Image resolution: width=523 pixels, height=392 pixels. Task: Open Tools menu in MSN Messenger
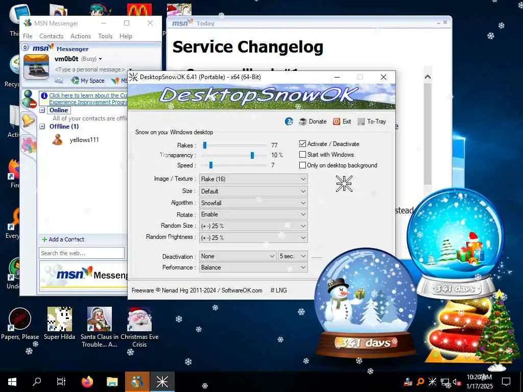105,36
